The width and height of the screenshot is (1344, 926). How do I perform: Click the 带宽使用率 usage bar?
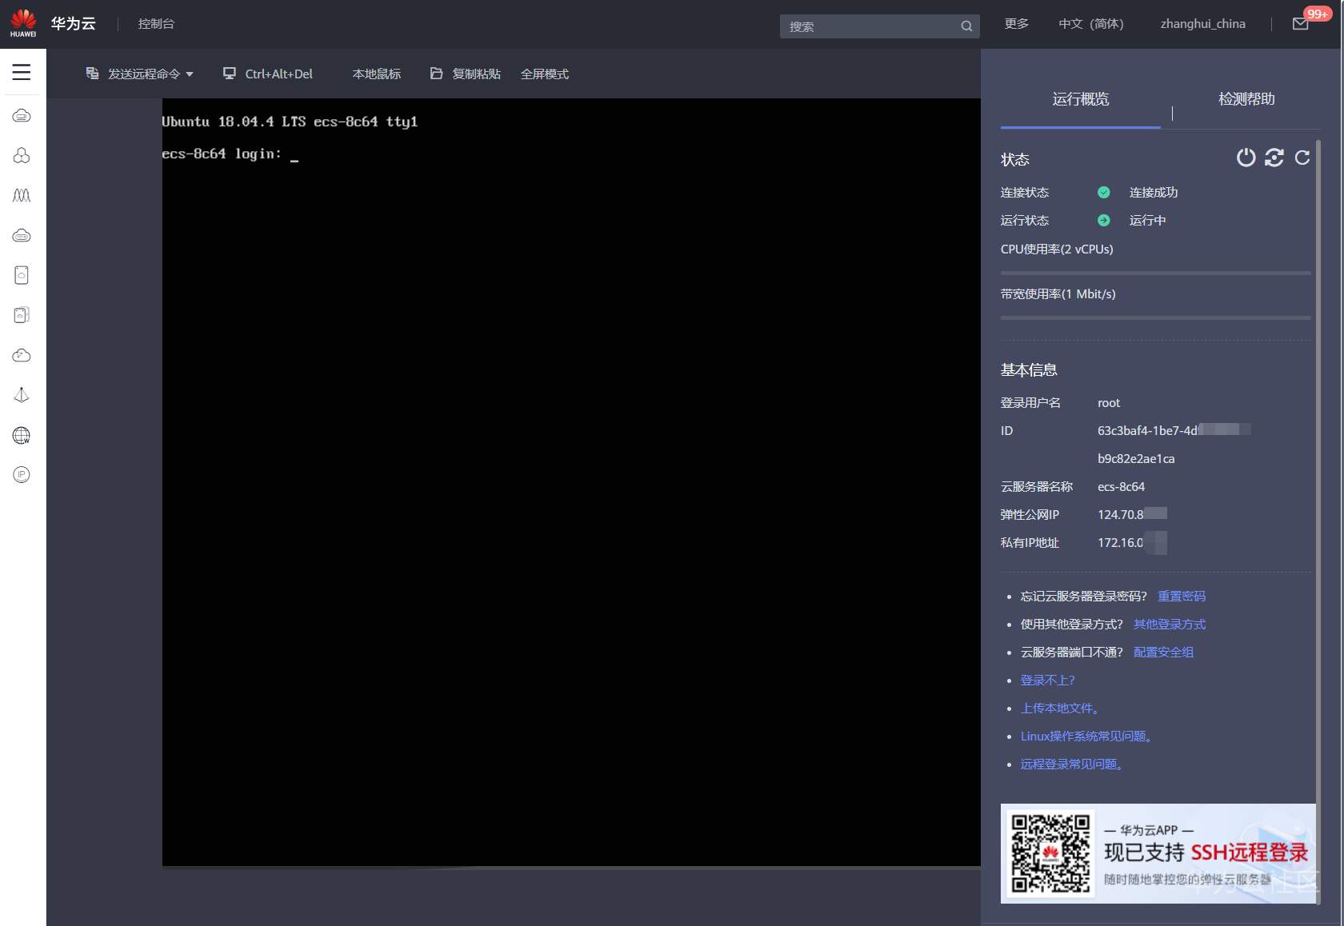[1155, 317]
